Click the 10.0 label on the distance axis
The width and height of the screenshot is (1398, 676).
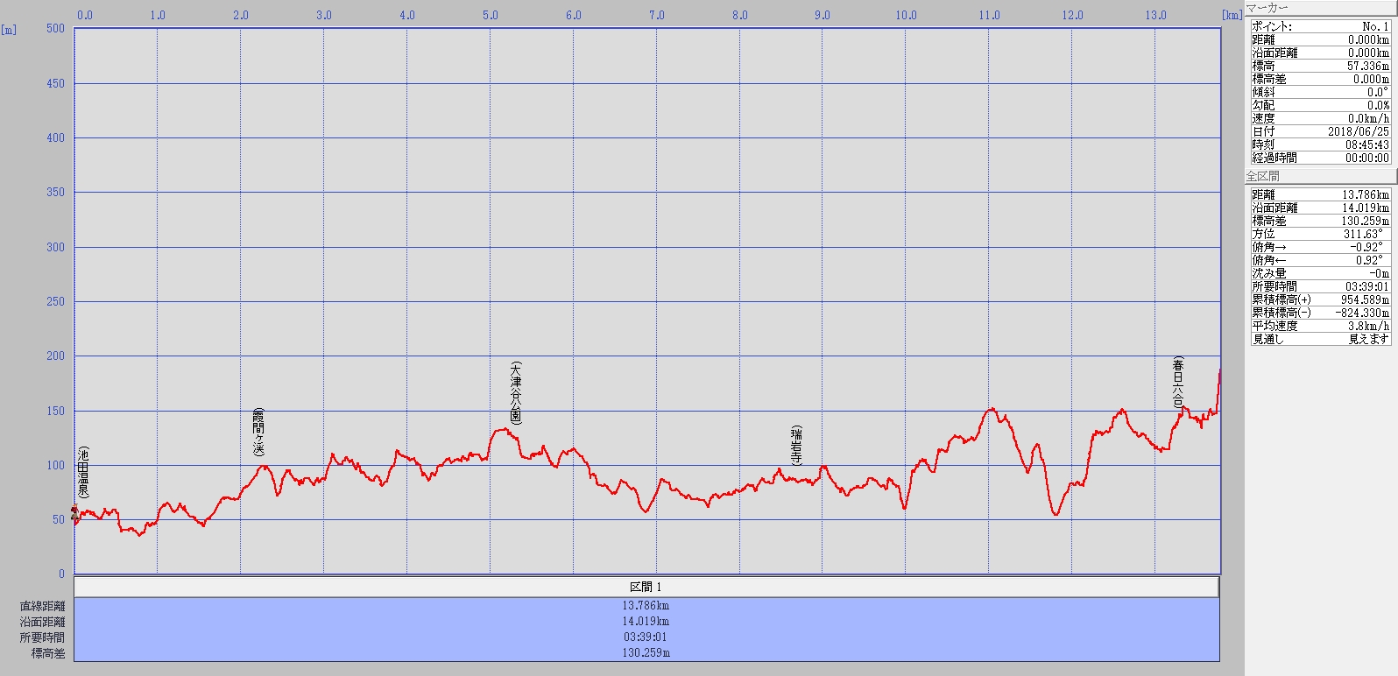point(906,15)
